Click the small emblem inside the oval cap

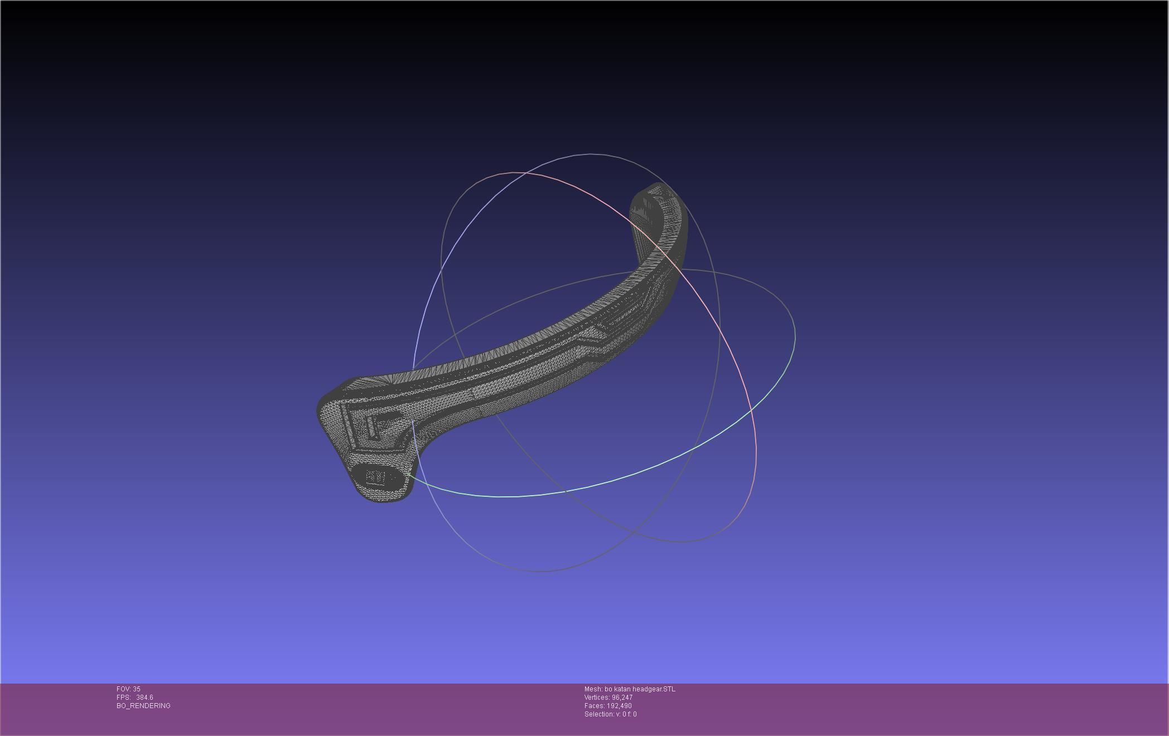click(375, 478)
